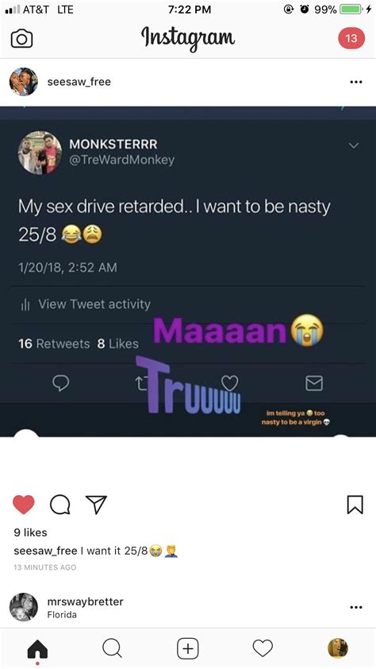Screen dimensions: 376x669
Task: View the 9 likes list
Action: (x=30, y=532)
